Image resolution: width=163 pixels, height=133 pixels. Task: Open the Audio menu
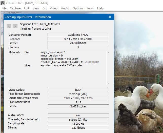point(65,8)
